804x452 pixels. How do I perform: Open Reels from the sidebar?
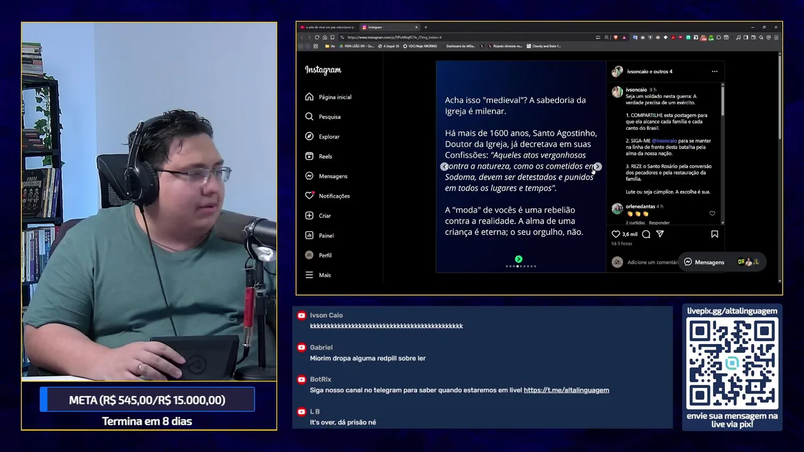coord(318,156)
